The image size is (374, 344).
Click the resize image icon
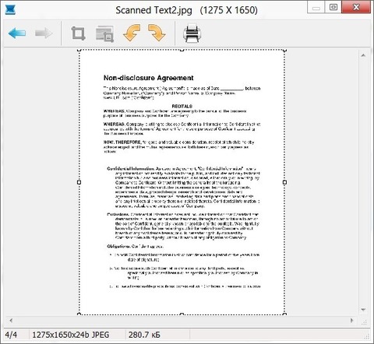coord(104,33)
